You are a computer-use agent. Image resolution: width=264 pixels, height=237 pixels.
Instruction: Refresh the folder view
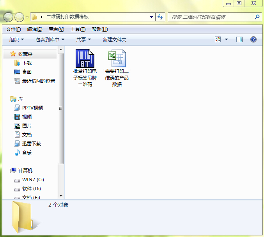[x=160, y=17]
